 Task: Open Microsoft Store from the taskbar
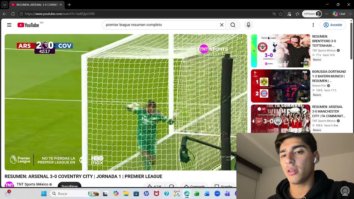point(136,194)
